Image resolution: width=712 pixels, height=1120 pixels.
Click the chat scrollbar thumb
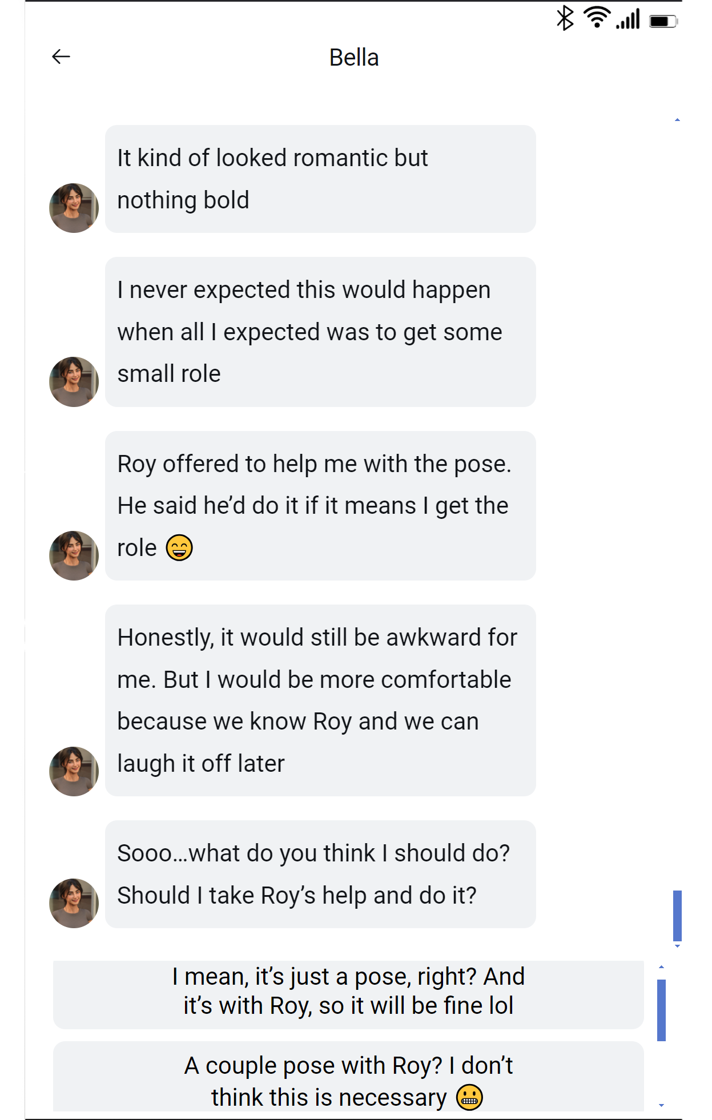677,915
